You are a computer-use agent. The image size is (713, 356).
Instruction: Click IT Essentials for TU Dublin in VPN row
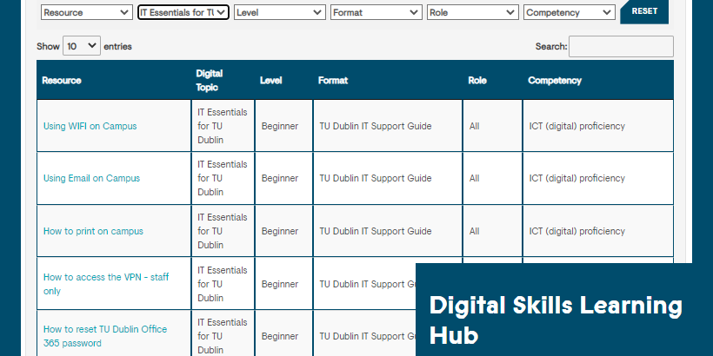pos(223,284)
